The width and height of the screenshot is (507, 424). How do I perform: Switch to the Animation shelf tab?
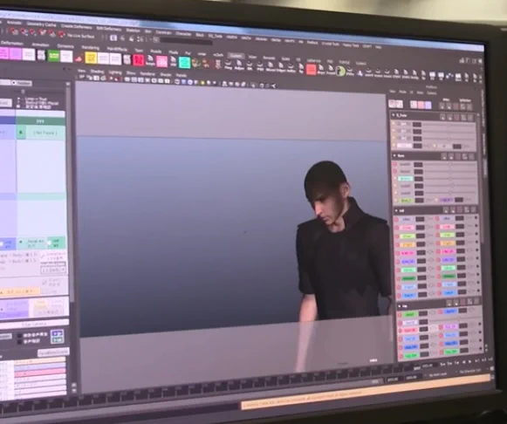(x=40, y=44)
